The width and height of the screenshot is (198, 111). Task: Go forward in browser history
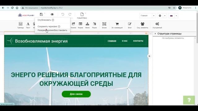point(8,8)
